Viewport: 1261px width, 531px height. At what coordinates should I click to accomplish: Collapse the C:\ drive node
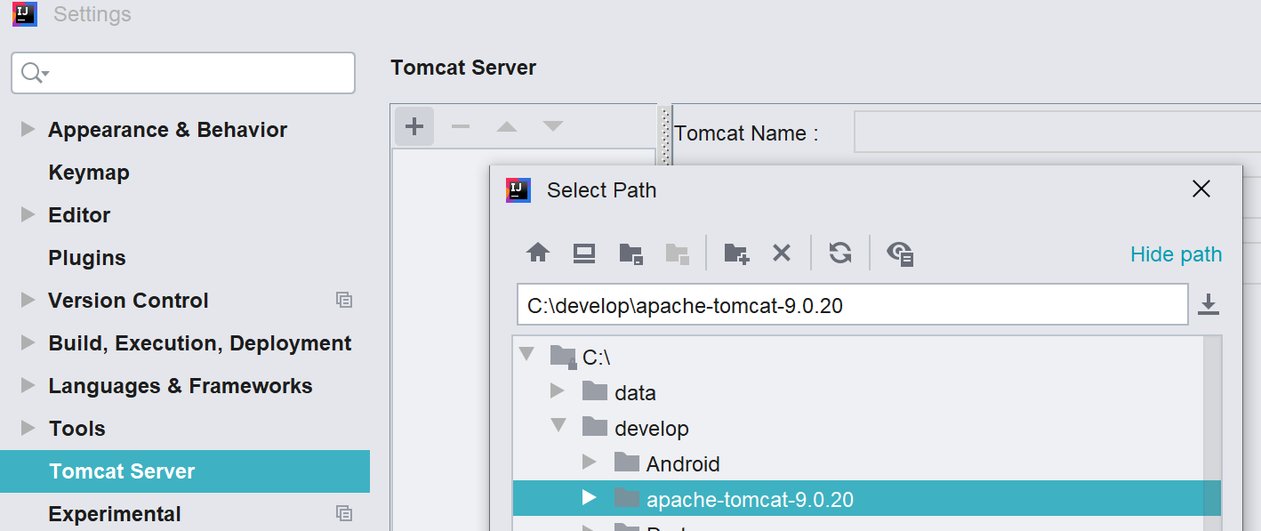tap(526, 355)
